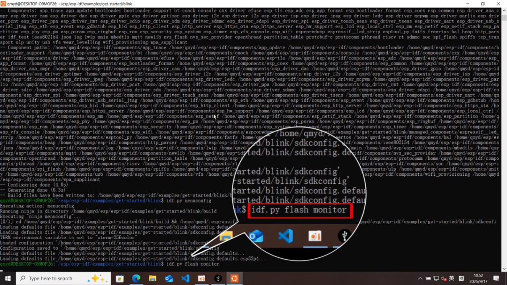The image size is (507, 285).
Task: Select the Ubuntu terminal taskbar icon
Action: pos(234,278)
